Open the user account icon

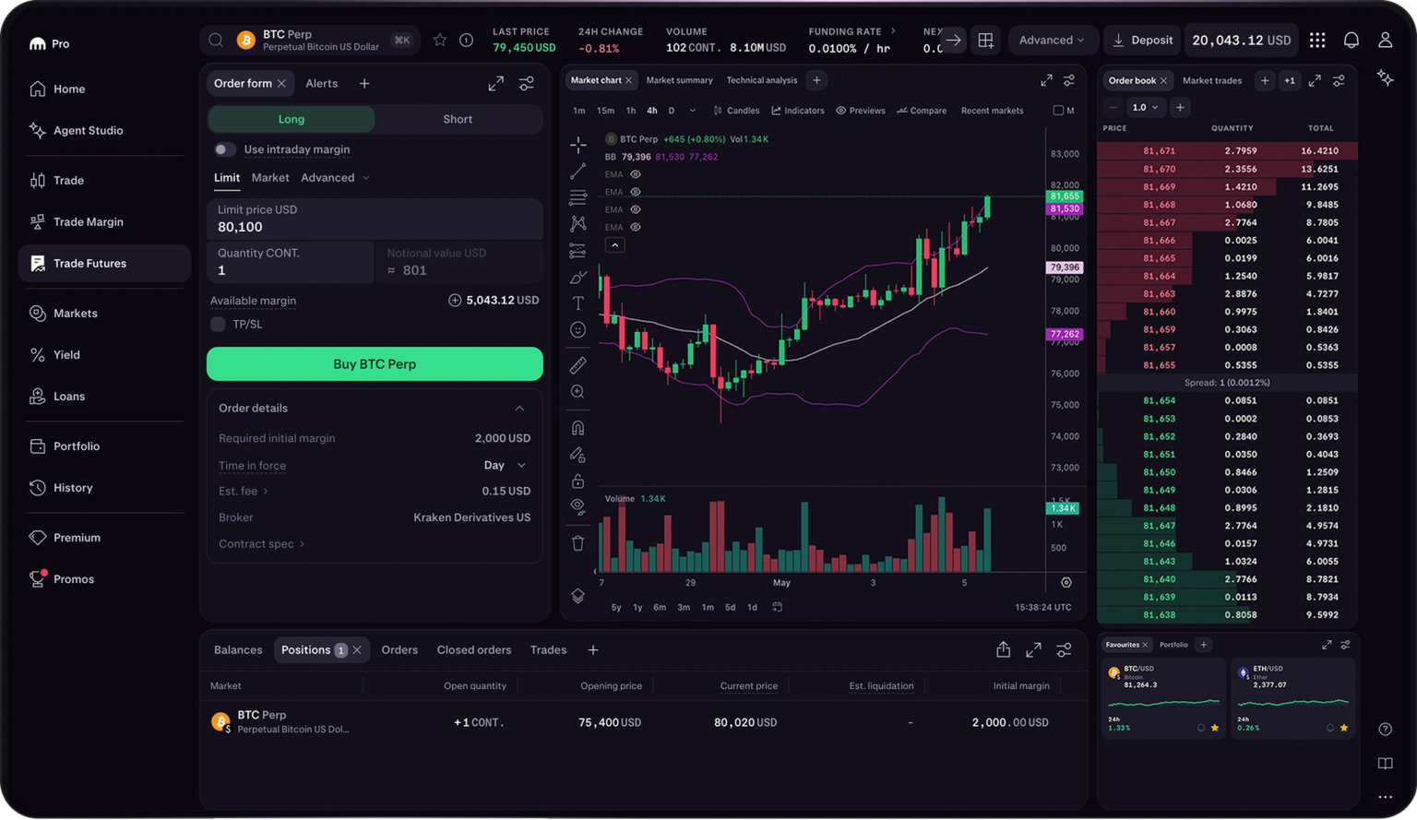tap(1385, 40)
